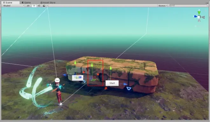
Task: Toggle scene audio speaker icon
Action: click(39, 6)
